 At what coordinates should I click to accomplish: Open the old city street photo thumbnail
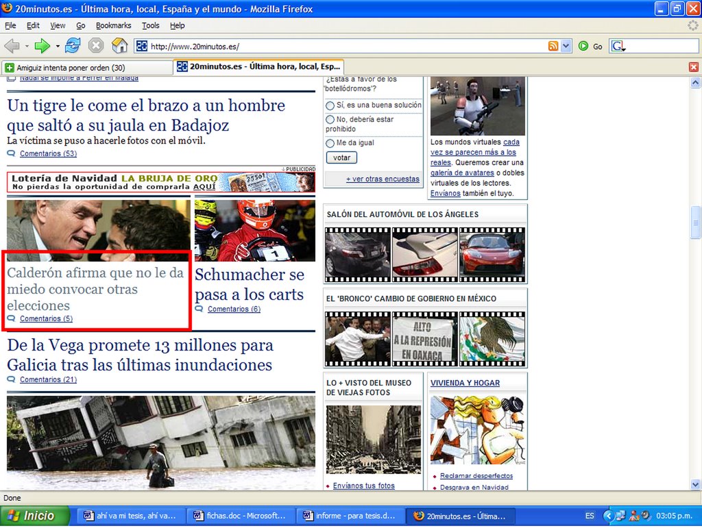pyautogui.click(x=374, y=440)
